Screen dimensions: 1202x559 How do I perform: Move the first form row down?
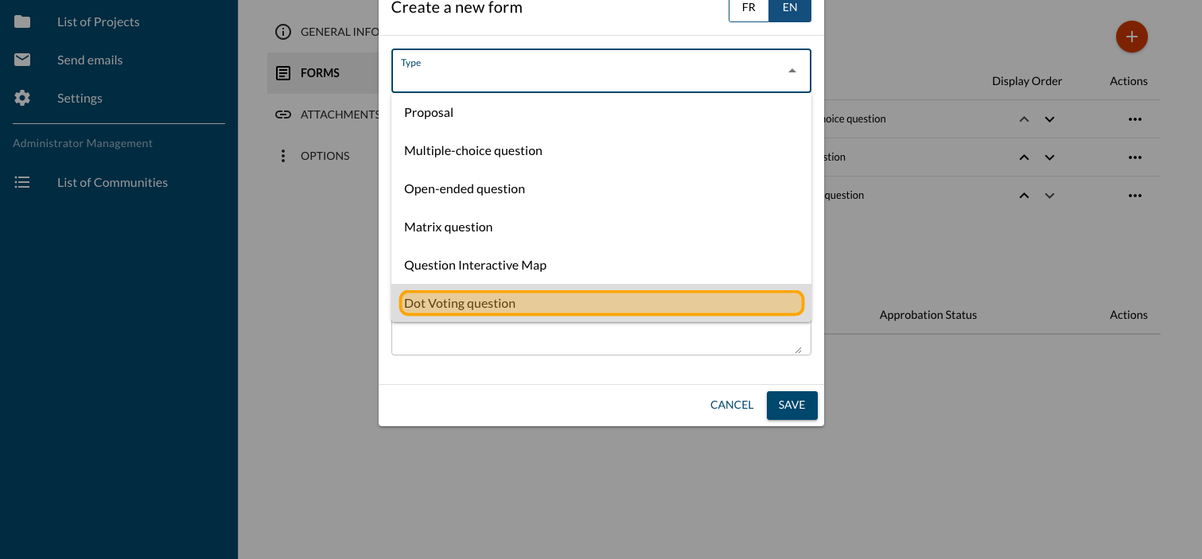tap(1049, 119)
